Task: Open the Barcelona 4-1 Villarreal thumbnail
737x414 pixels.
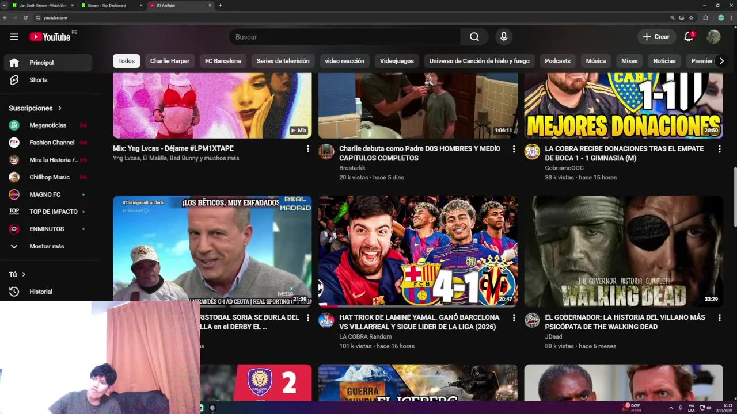Action: pos(417,251)
